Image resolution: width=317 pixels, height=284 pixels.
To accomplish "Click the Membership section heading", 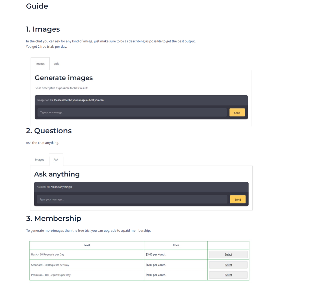I will pos(53,218).
